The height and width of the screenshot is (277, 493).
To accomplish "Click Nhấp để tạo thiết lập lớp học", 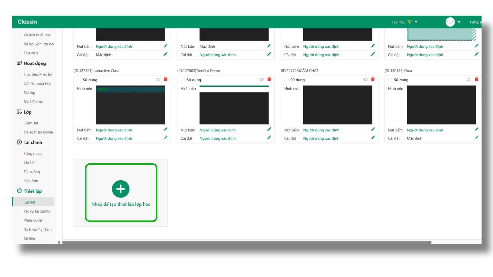I will [x=121, y=204].
